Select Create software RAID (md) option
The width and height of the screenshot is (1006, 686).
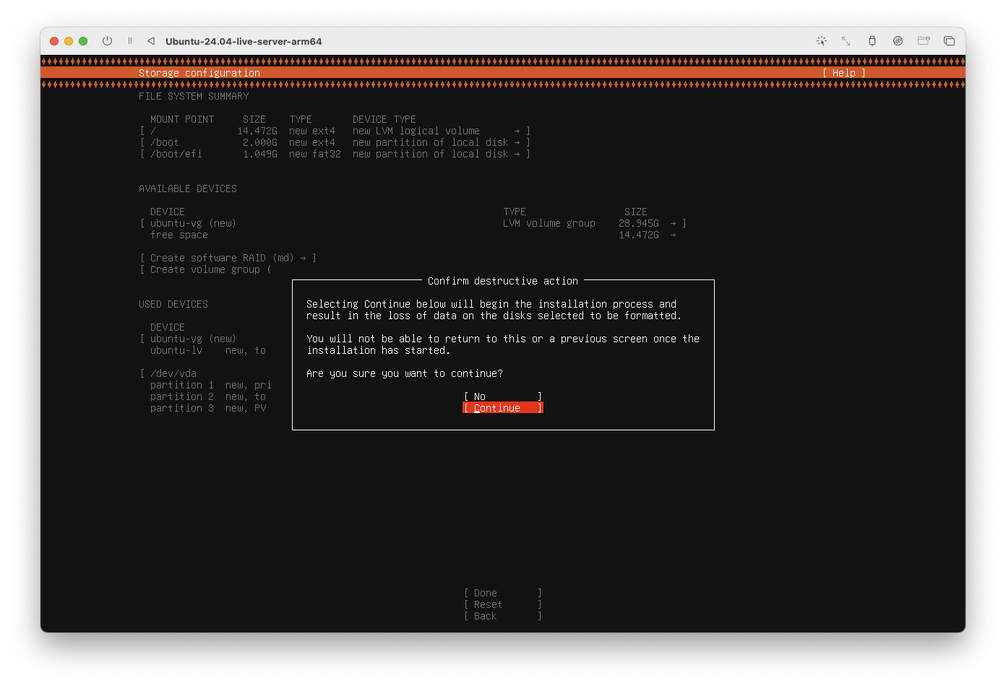228,258
